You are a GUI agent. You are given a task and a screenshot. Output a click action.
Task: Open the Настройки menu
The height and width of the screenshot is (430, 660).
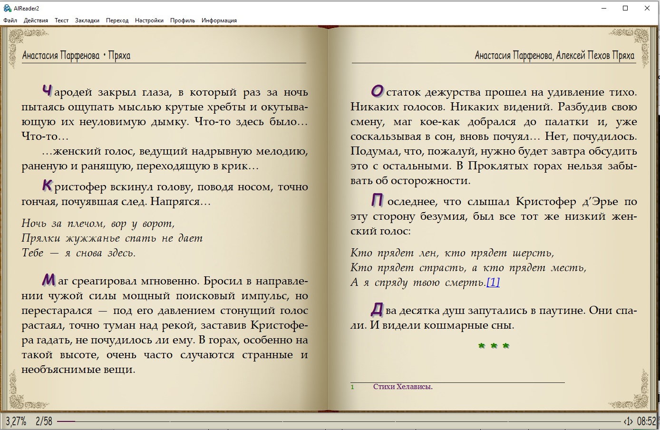[x=149, y=20]
